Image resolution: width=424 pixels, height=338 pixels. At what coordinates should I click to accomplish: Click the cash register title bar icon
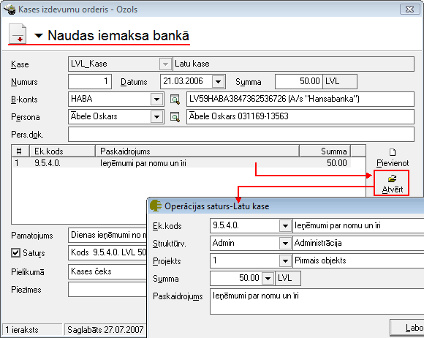[10, 10]
